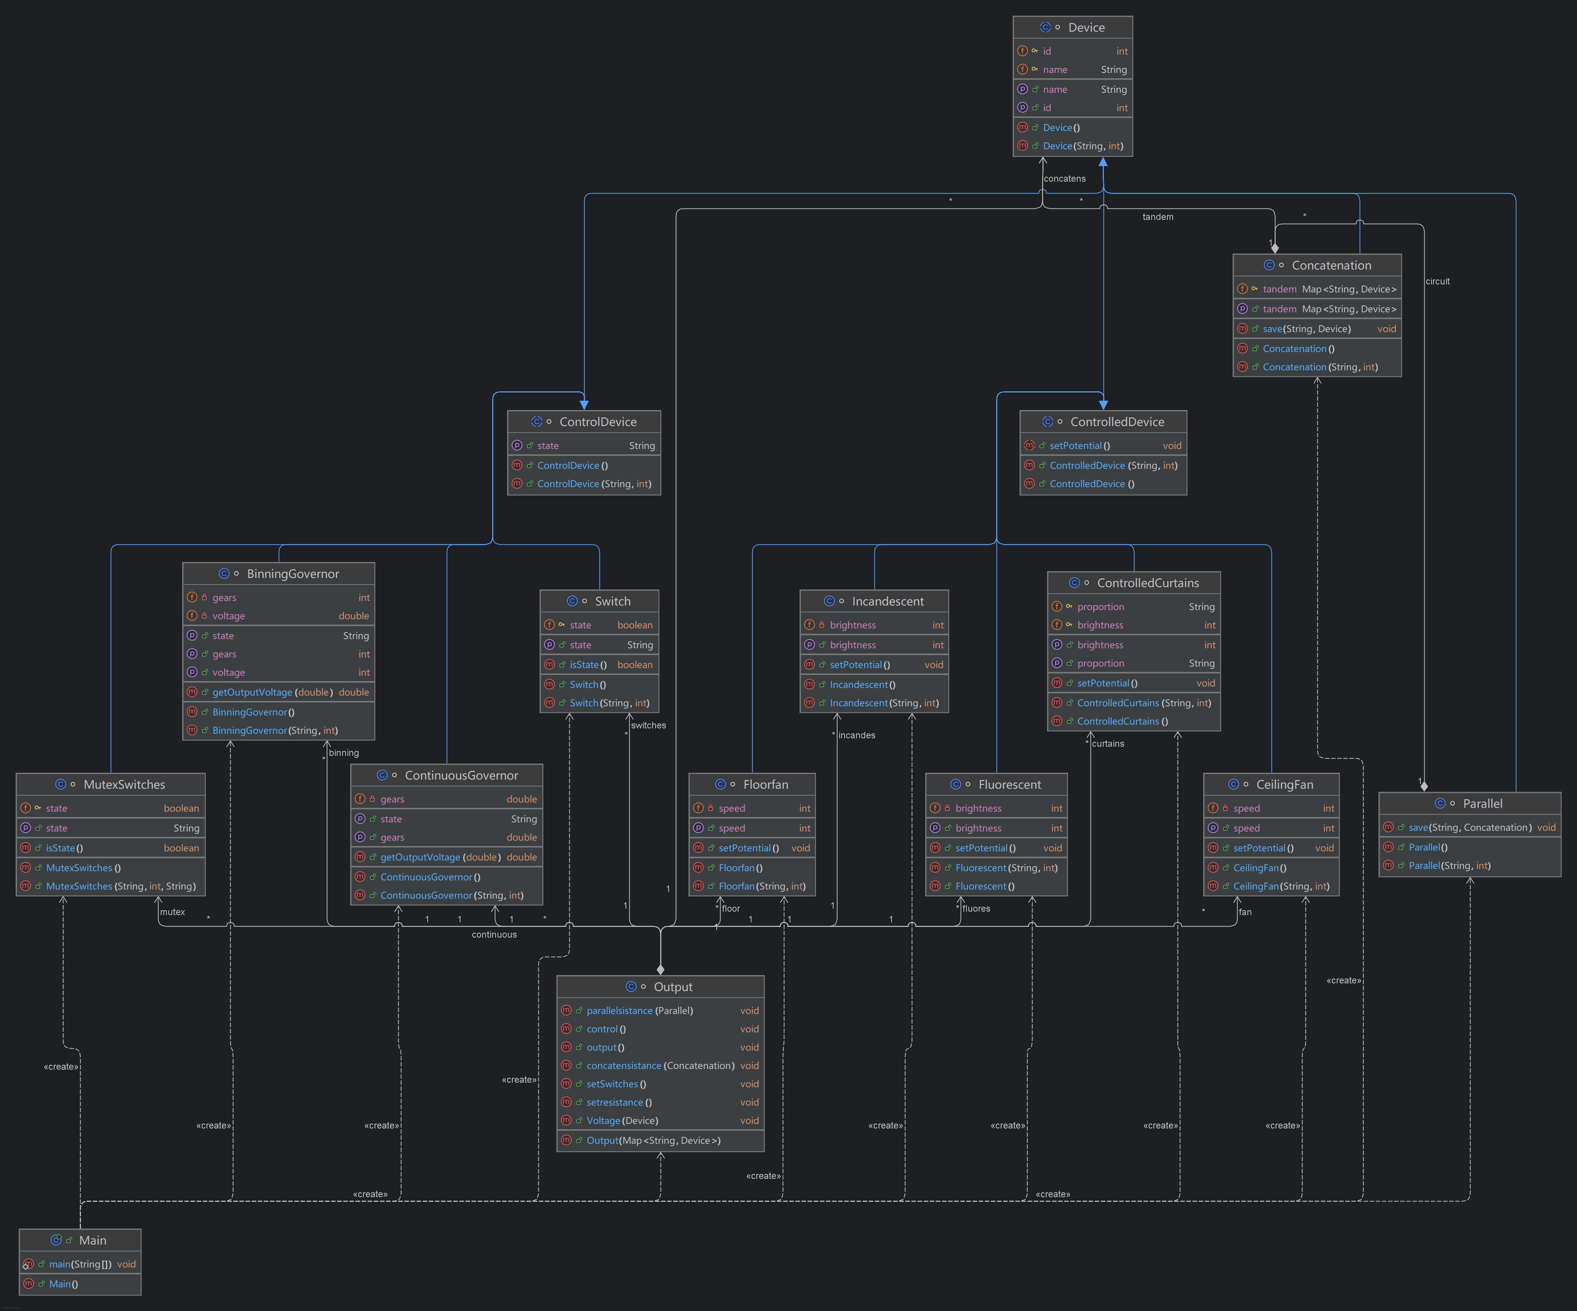Select the ControlledDevice class title
The width and height of the screenshot is (1577, 1311).
[x=1117, y=422]
